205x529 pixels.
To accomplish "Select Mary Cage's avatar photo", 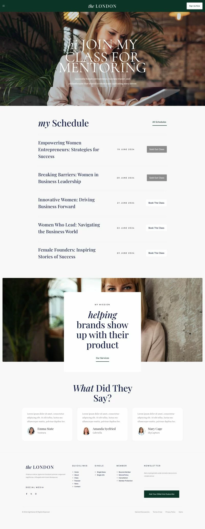I will 141,431.
